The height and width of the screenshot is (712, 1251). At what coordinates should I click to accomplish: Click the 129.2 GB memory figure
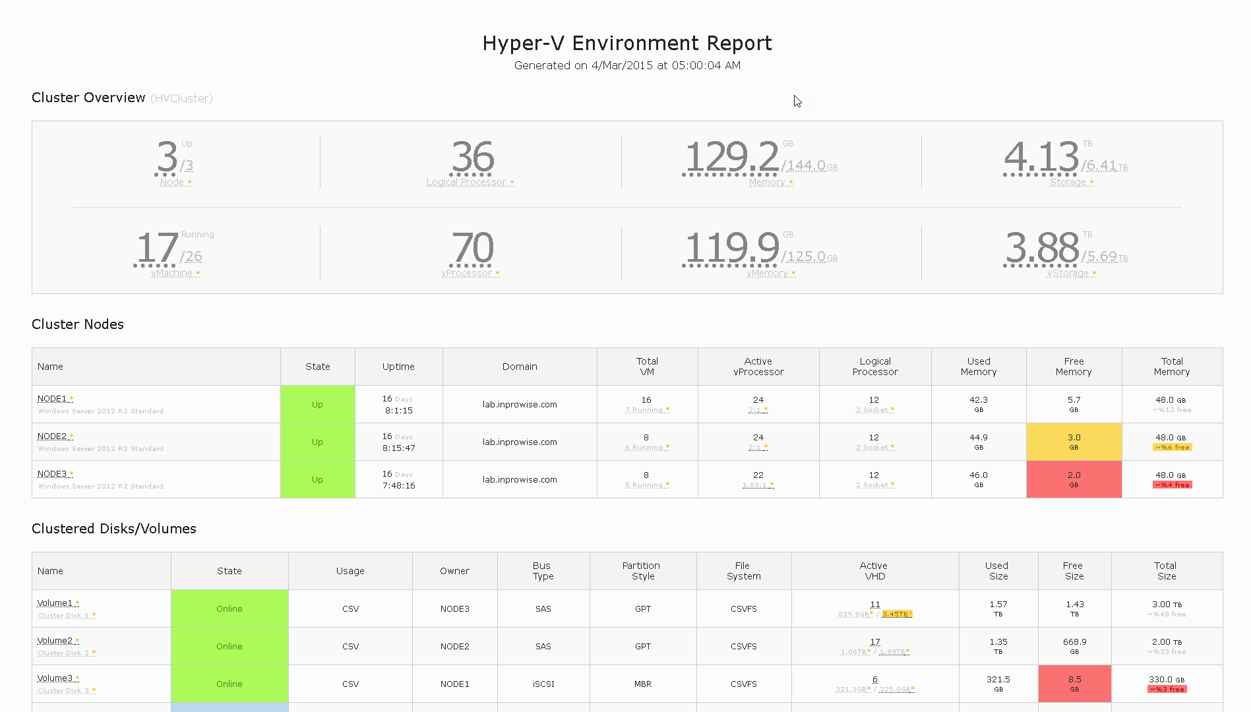(x=733, y=158)
